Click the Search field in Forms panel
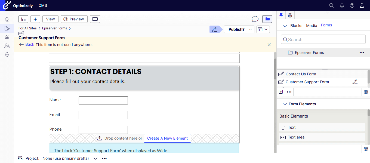370x163 pixels. point(323,39)
